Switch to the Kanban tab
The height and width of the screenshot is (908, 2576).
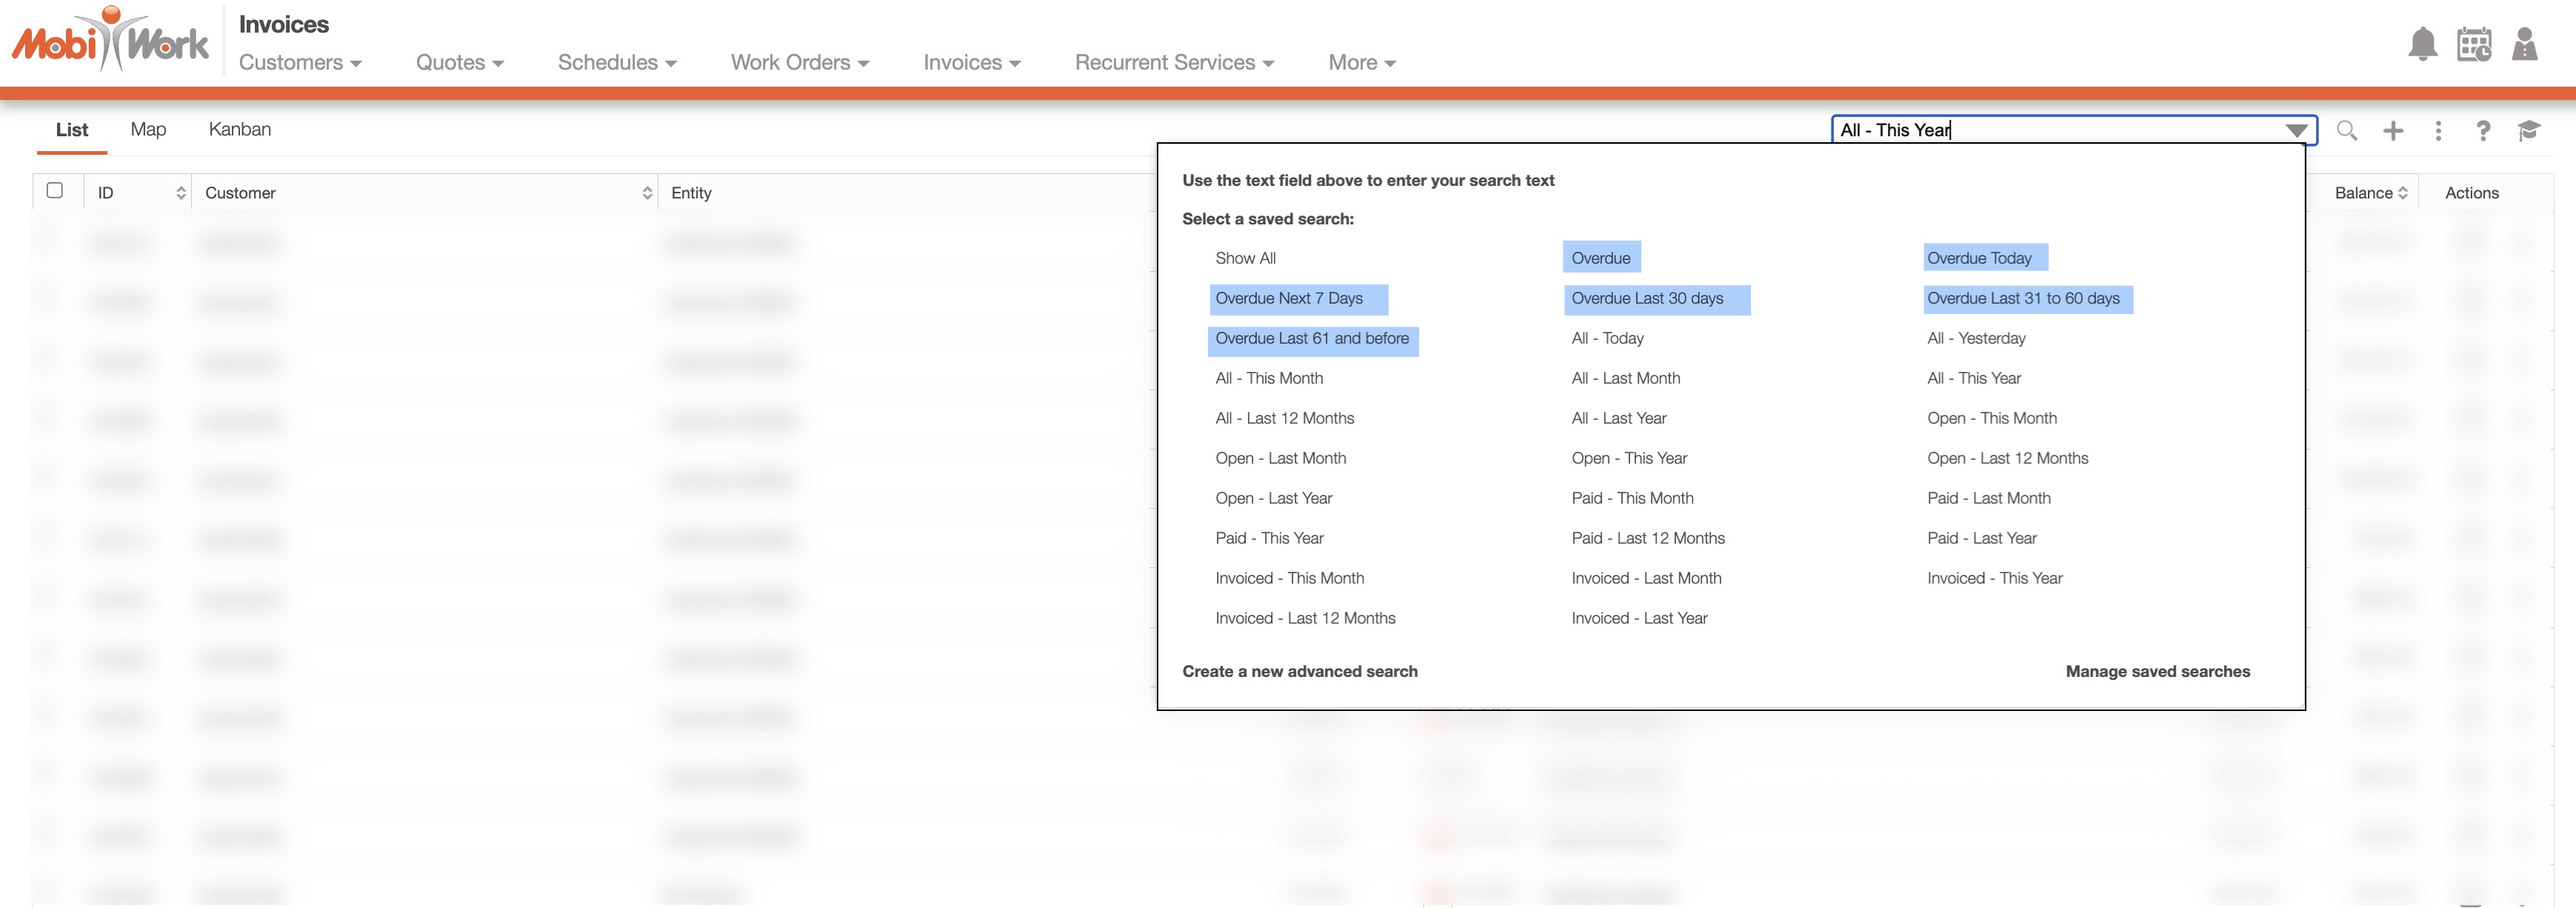[240, 130]
